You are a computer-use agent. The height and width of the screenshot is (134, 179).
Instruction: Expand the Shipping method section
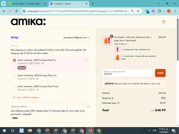coord(88,107)
